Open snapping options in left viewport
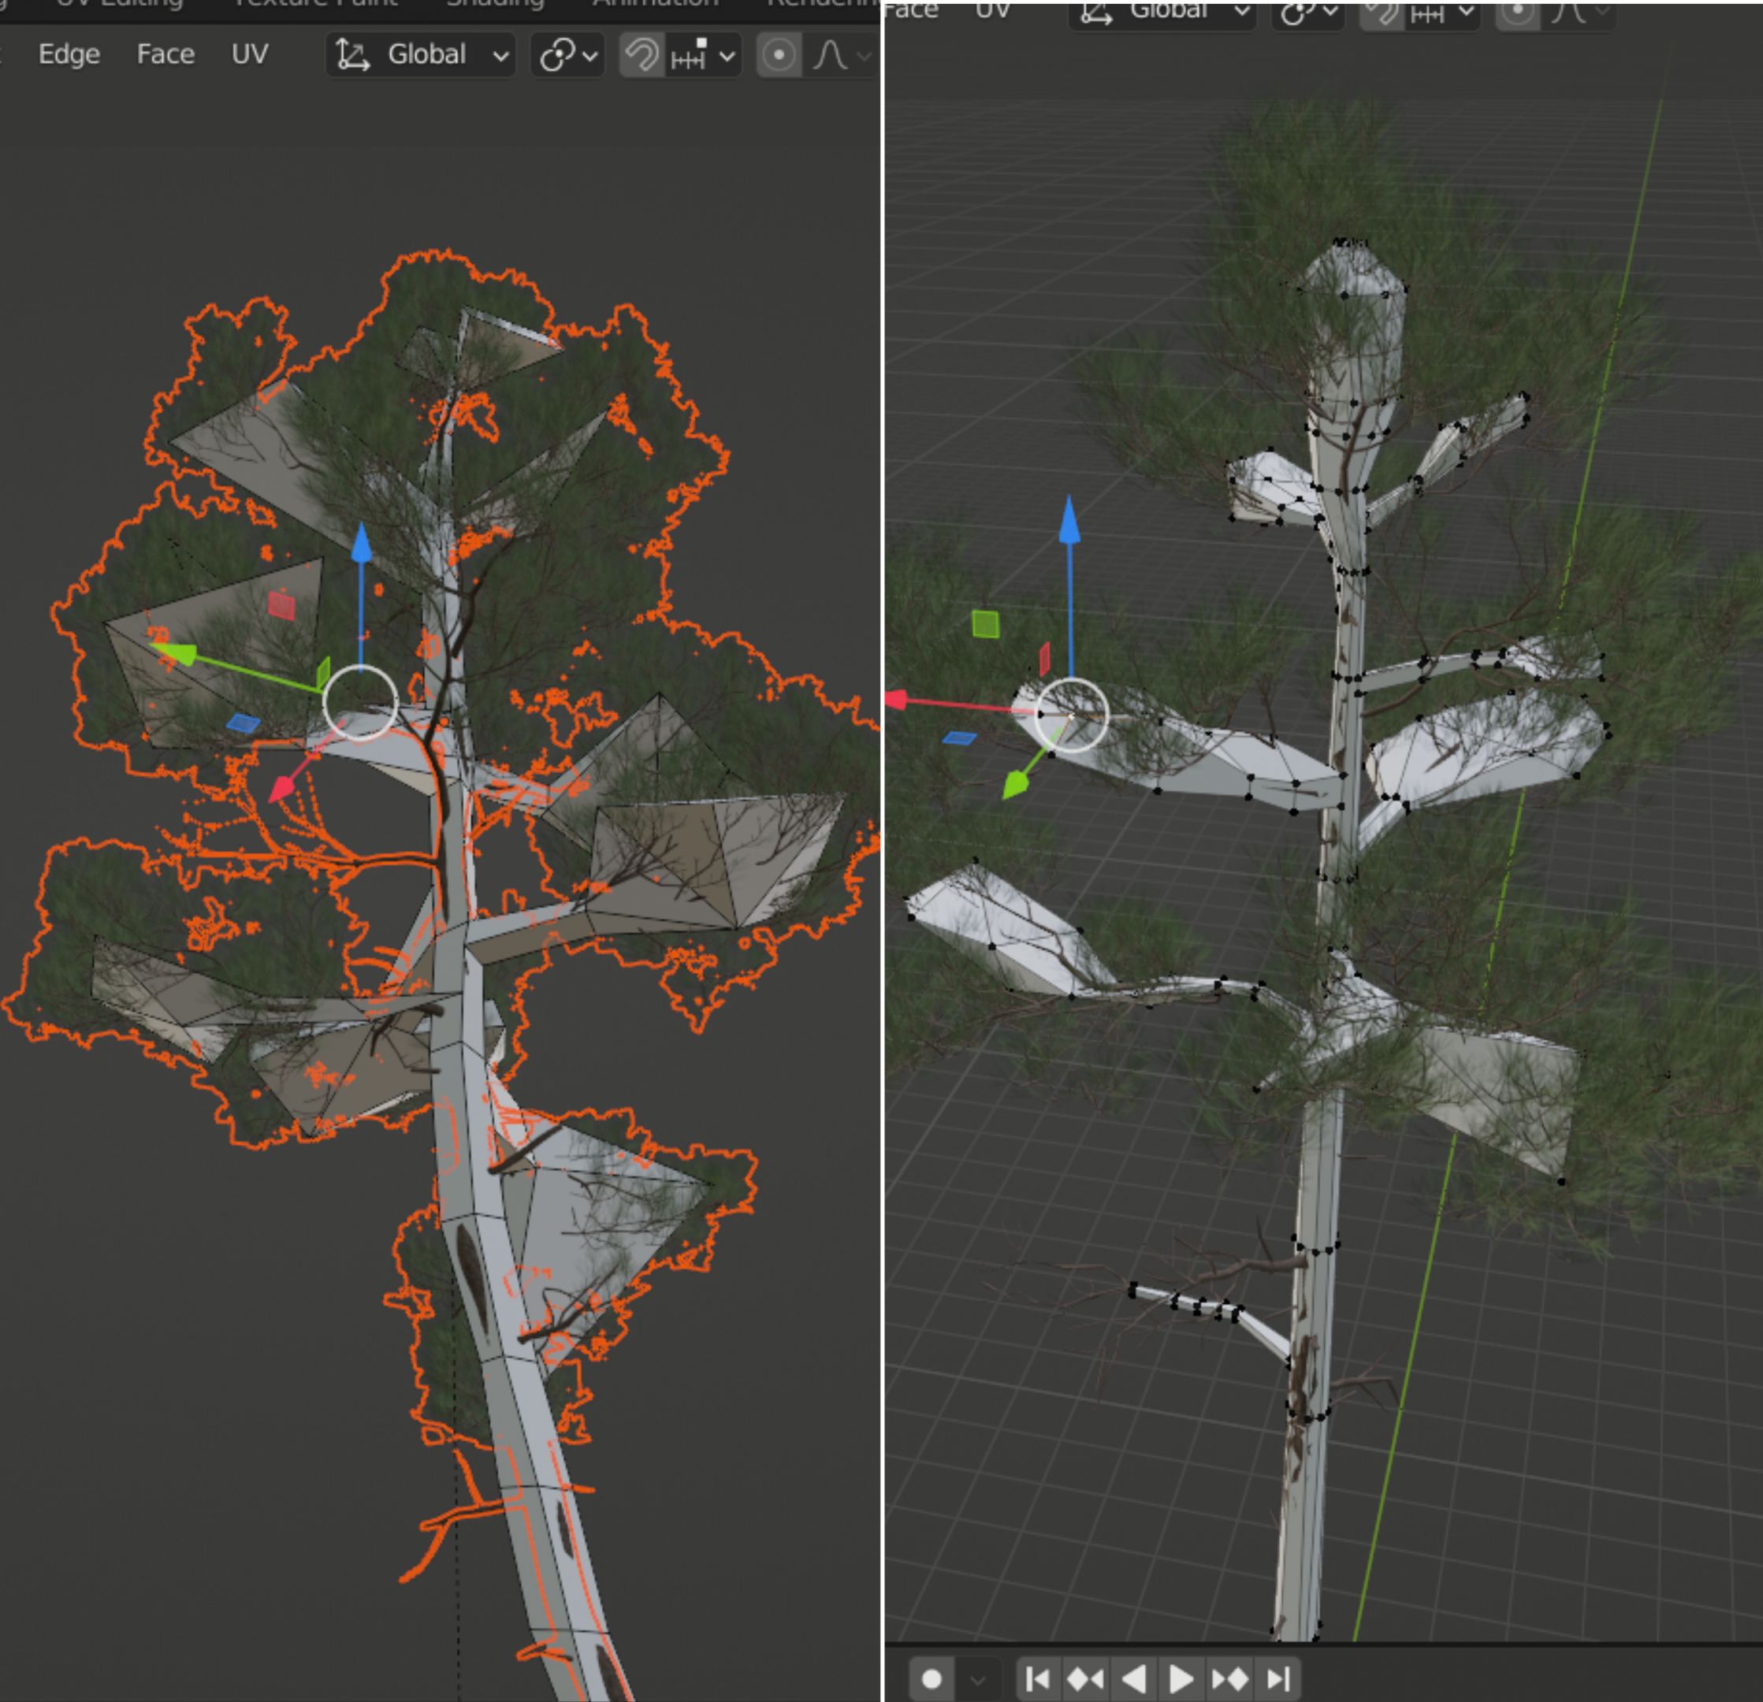Image resolution: width=1763 pixels, height=1702 pixels. click(x=705, y=56)
